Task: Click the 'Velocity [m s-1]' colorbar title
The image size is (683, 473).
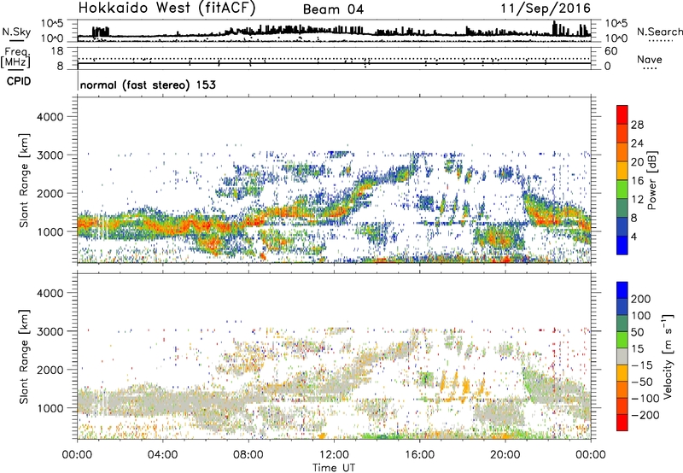Action: [668, 356]
